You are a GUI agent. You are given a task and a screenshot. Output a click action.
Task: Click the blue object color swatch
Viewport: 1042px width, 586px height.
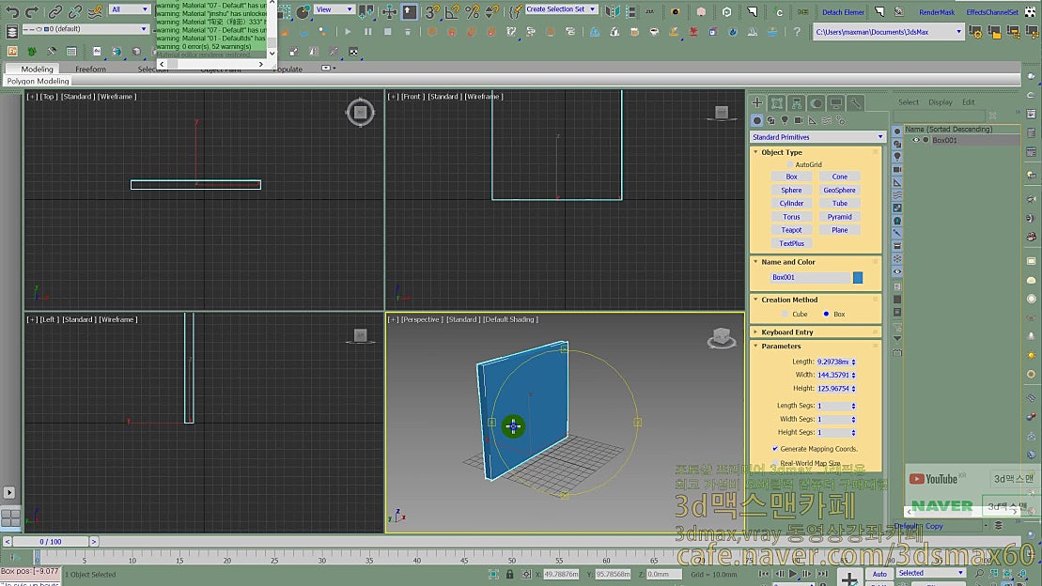858,278
